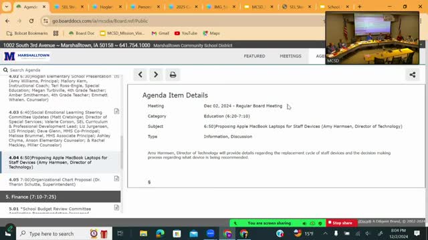Image resolution: width=428 pixels, height=240 pixels.
Task: Open attachment icon for item 4.05
Action: coord(116,179)
